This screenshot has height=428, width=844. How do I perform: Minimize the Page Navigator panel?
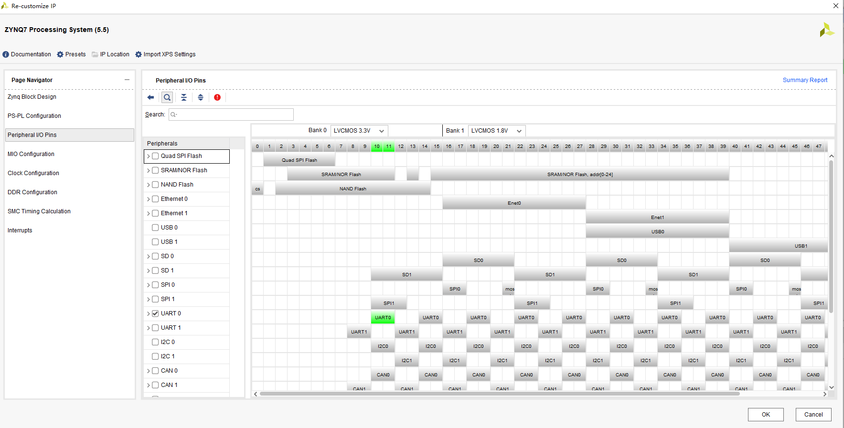(127, 80)
